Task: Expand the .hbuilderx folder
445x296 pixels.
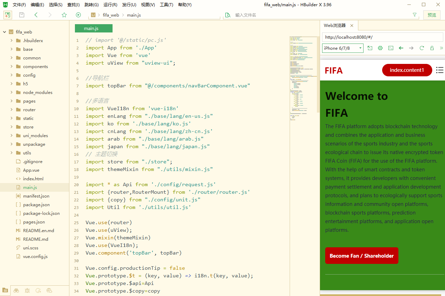Action: [x=12, y=40]
